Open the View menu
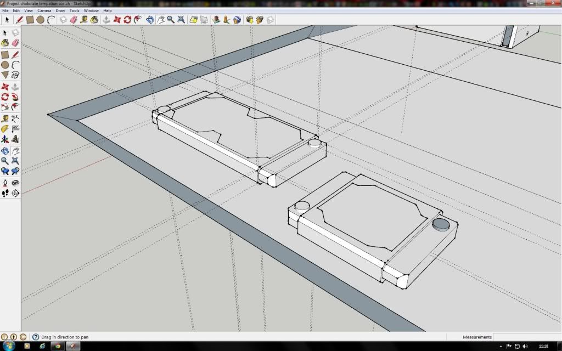The image size is (562, 351). [29, 11]
